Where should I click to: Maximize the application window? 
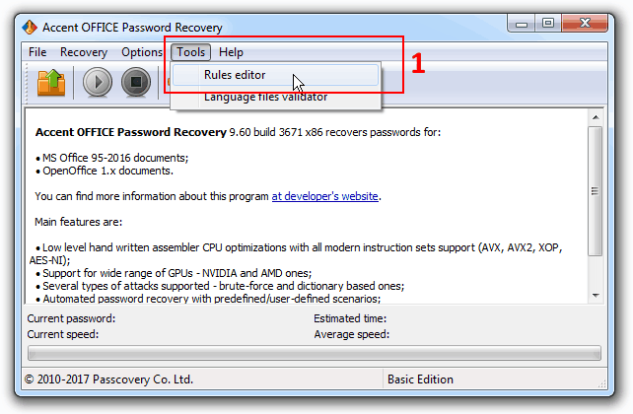tap(548, 23)
